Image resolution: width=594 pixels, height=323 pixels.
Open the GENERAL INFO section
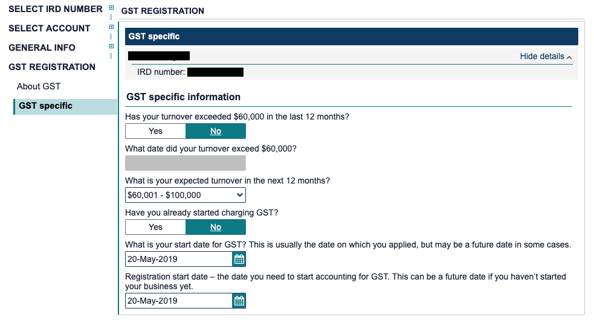pyautogui.click(x=42, y=48)
